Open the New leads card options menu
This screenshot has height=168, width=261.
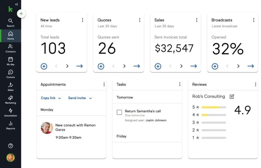82,20
